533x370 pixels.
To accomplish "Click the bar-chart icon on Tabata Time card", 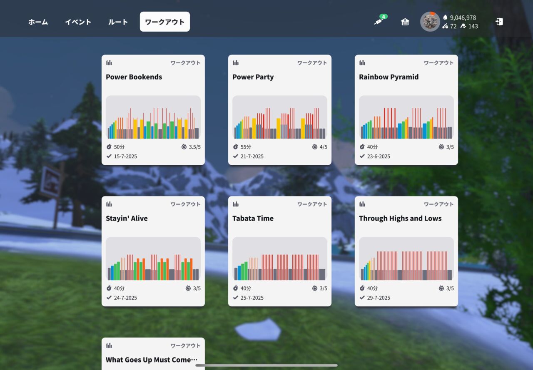I will click(x=236, y=204).
